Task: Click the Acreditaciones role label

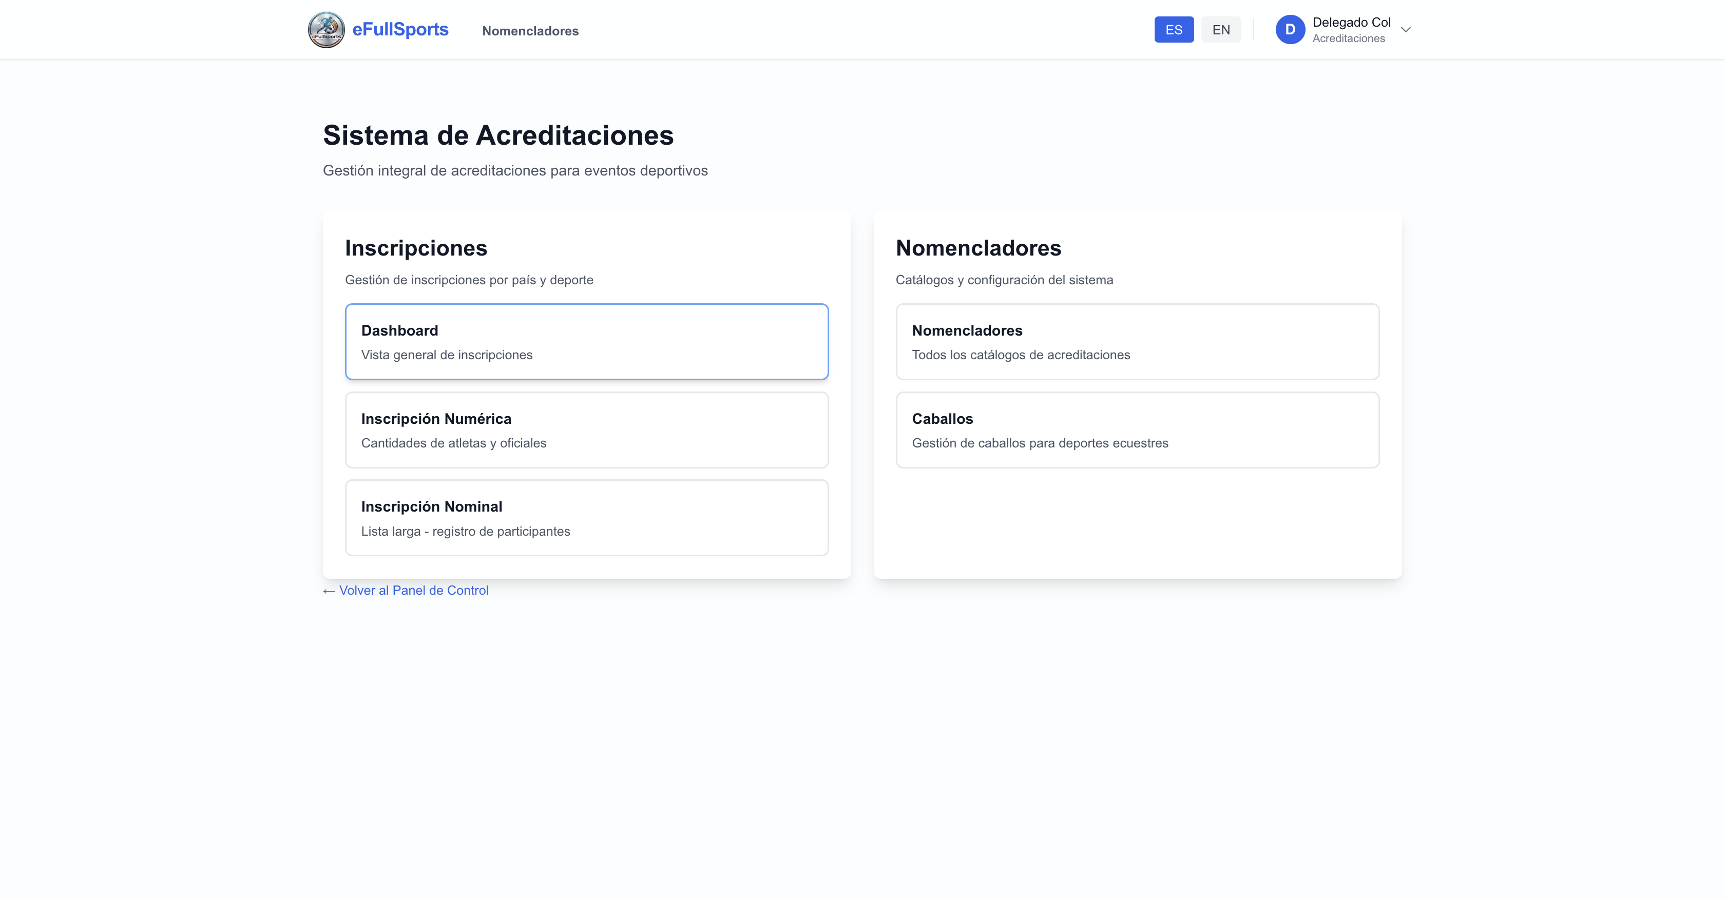Action: coord(1348,39)
